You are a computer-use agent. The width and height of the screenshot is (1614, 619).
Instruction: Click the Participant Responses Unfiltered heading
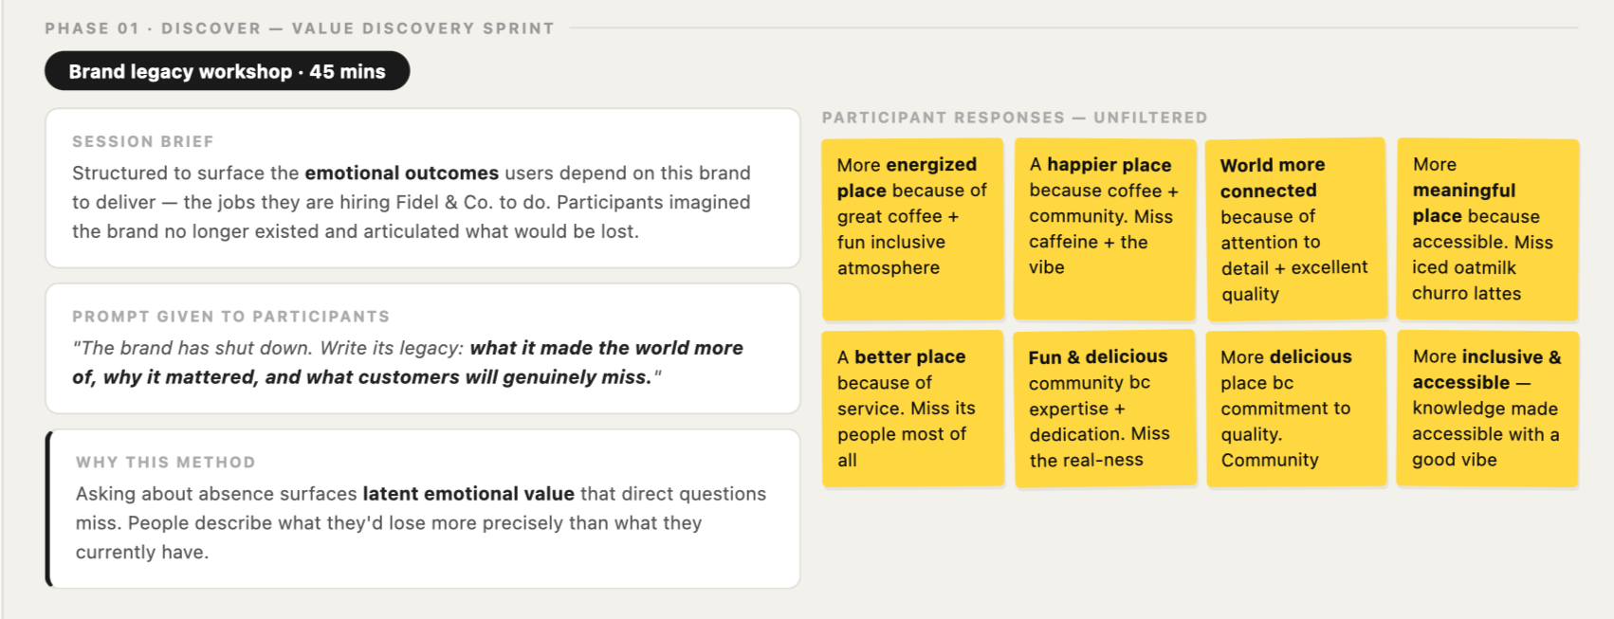click(1015, 118)
